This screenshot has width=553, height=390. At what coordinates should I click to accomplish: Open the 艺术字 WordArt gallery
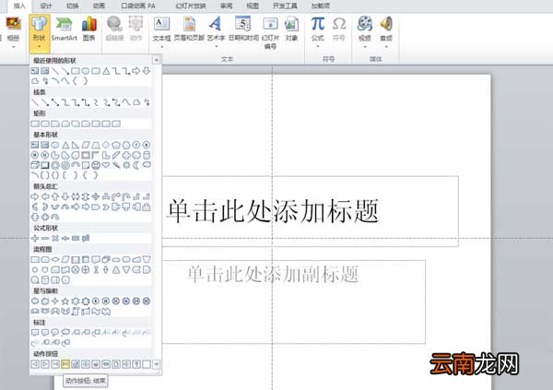pos(216,32)
